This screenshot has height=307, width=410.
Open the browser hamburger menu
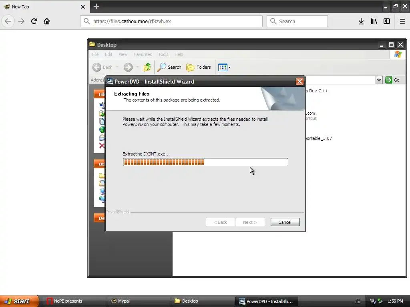402,21
